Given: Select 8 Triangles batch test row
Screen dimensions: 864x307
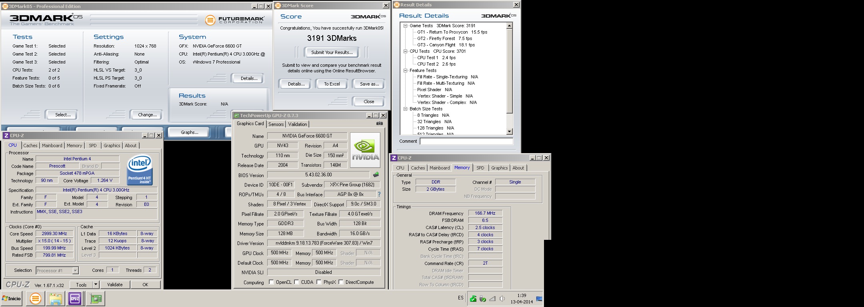Looking at the screenshot, I should 433,115.
